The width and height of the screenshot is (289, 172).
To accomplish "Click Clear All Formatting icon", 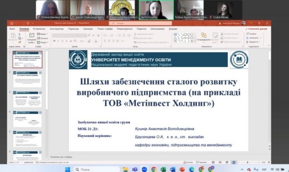I will point(98,35).
